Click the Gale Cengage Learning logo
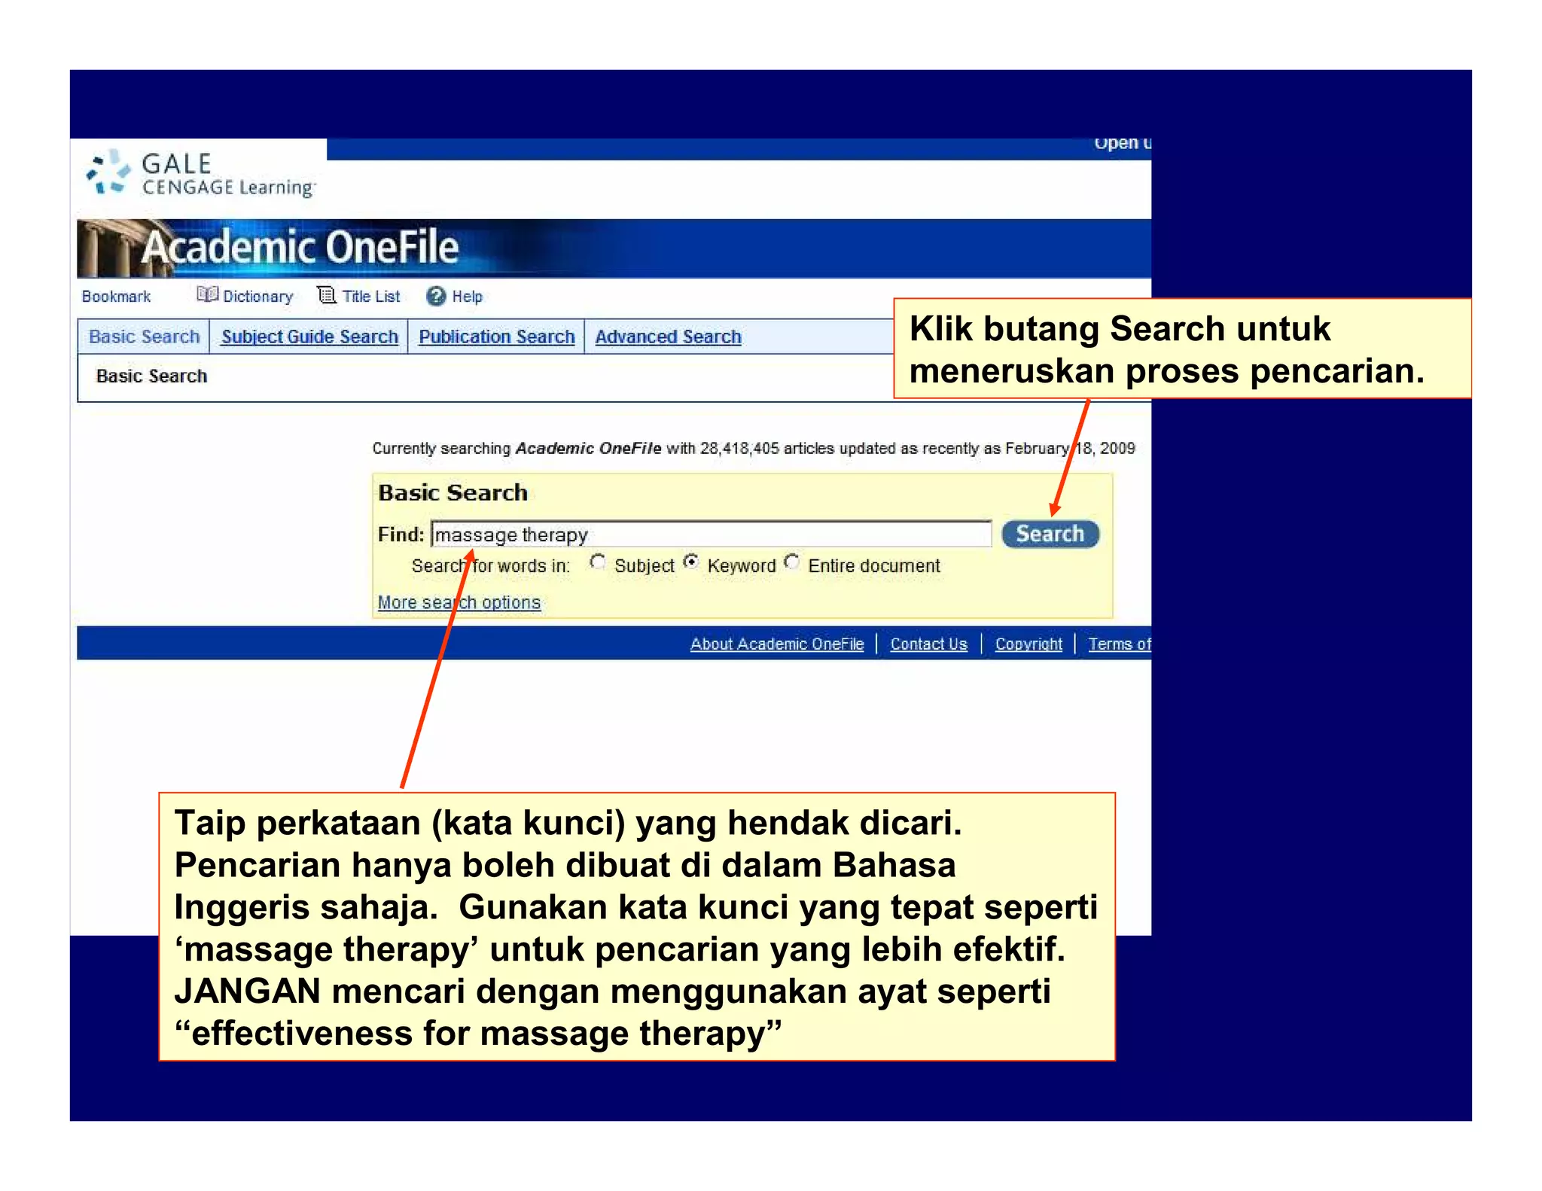 pyautogui.click(x=200, y=174)
